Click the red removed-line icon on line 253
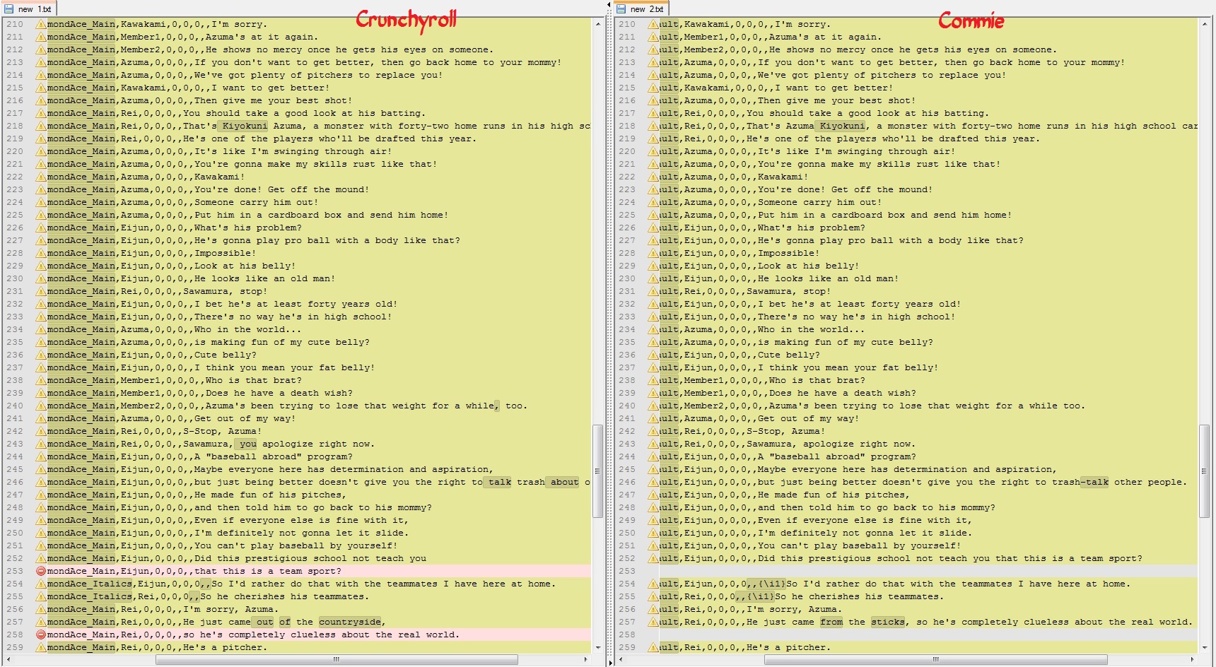1216x667 pixels. [40, 571]
